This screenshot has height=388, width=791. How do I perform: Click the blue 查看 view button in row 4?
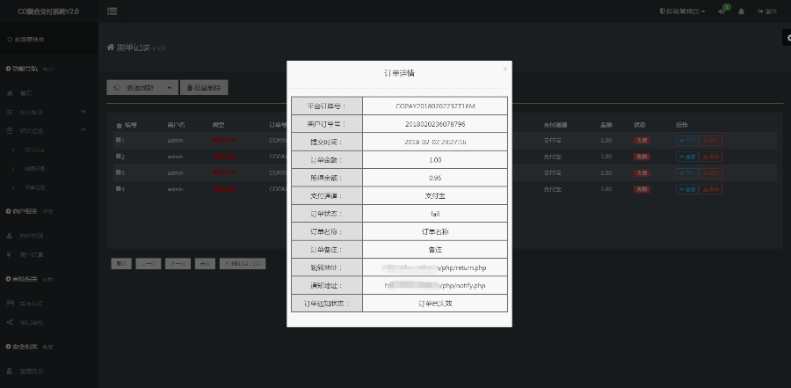(x=687, y=189)
